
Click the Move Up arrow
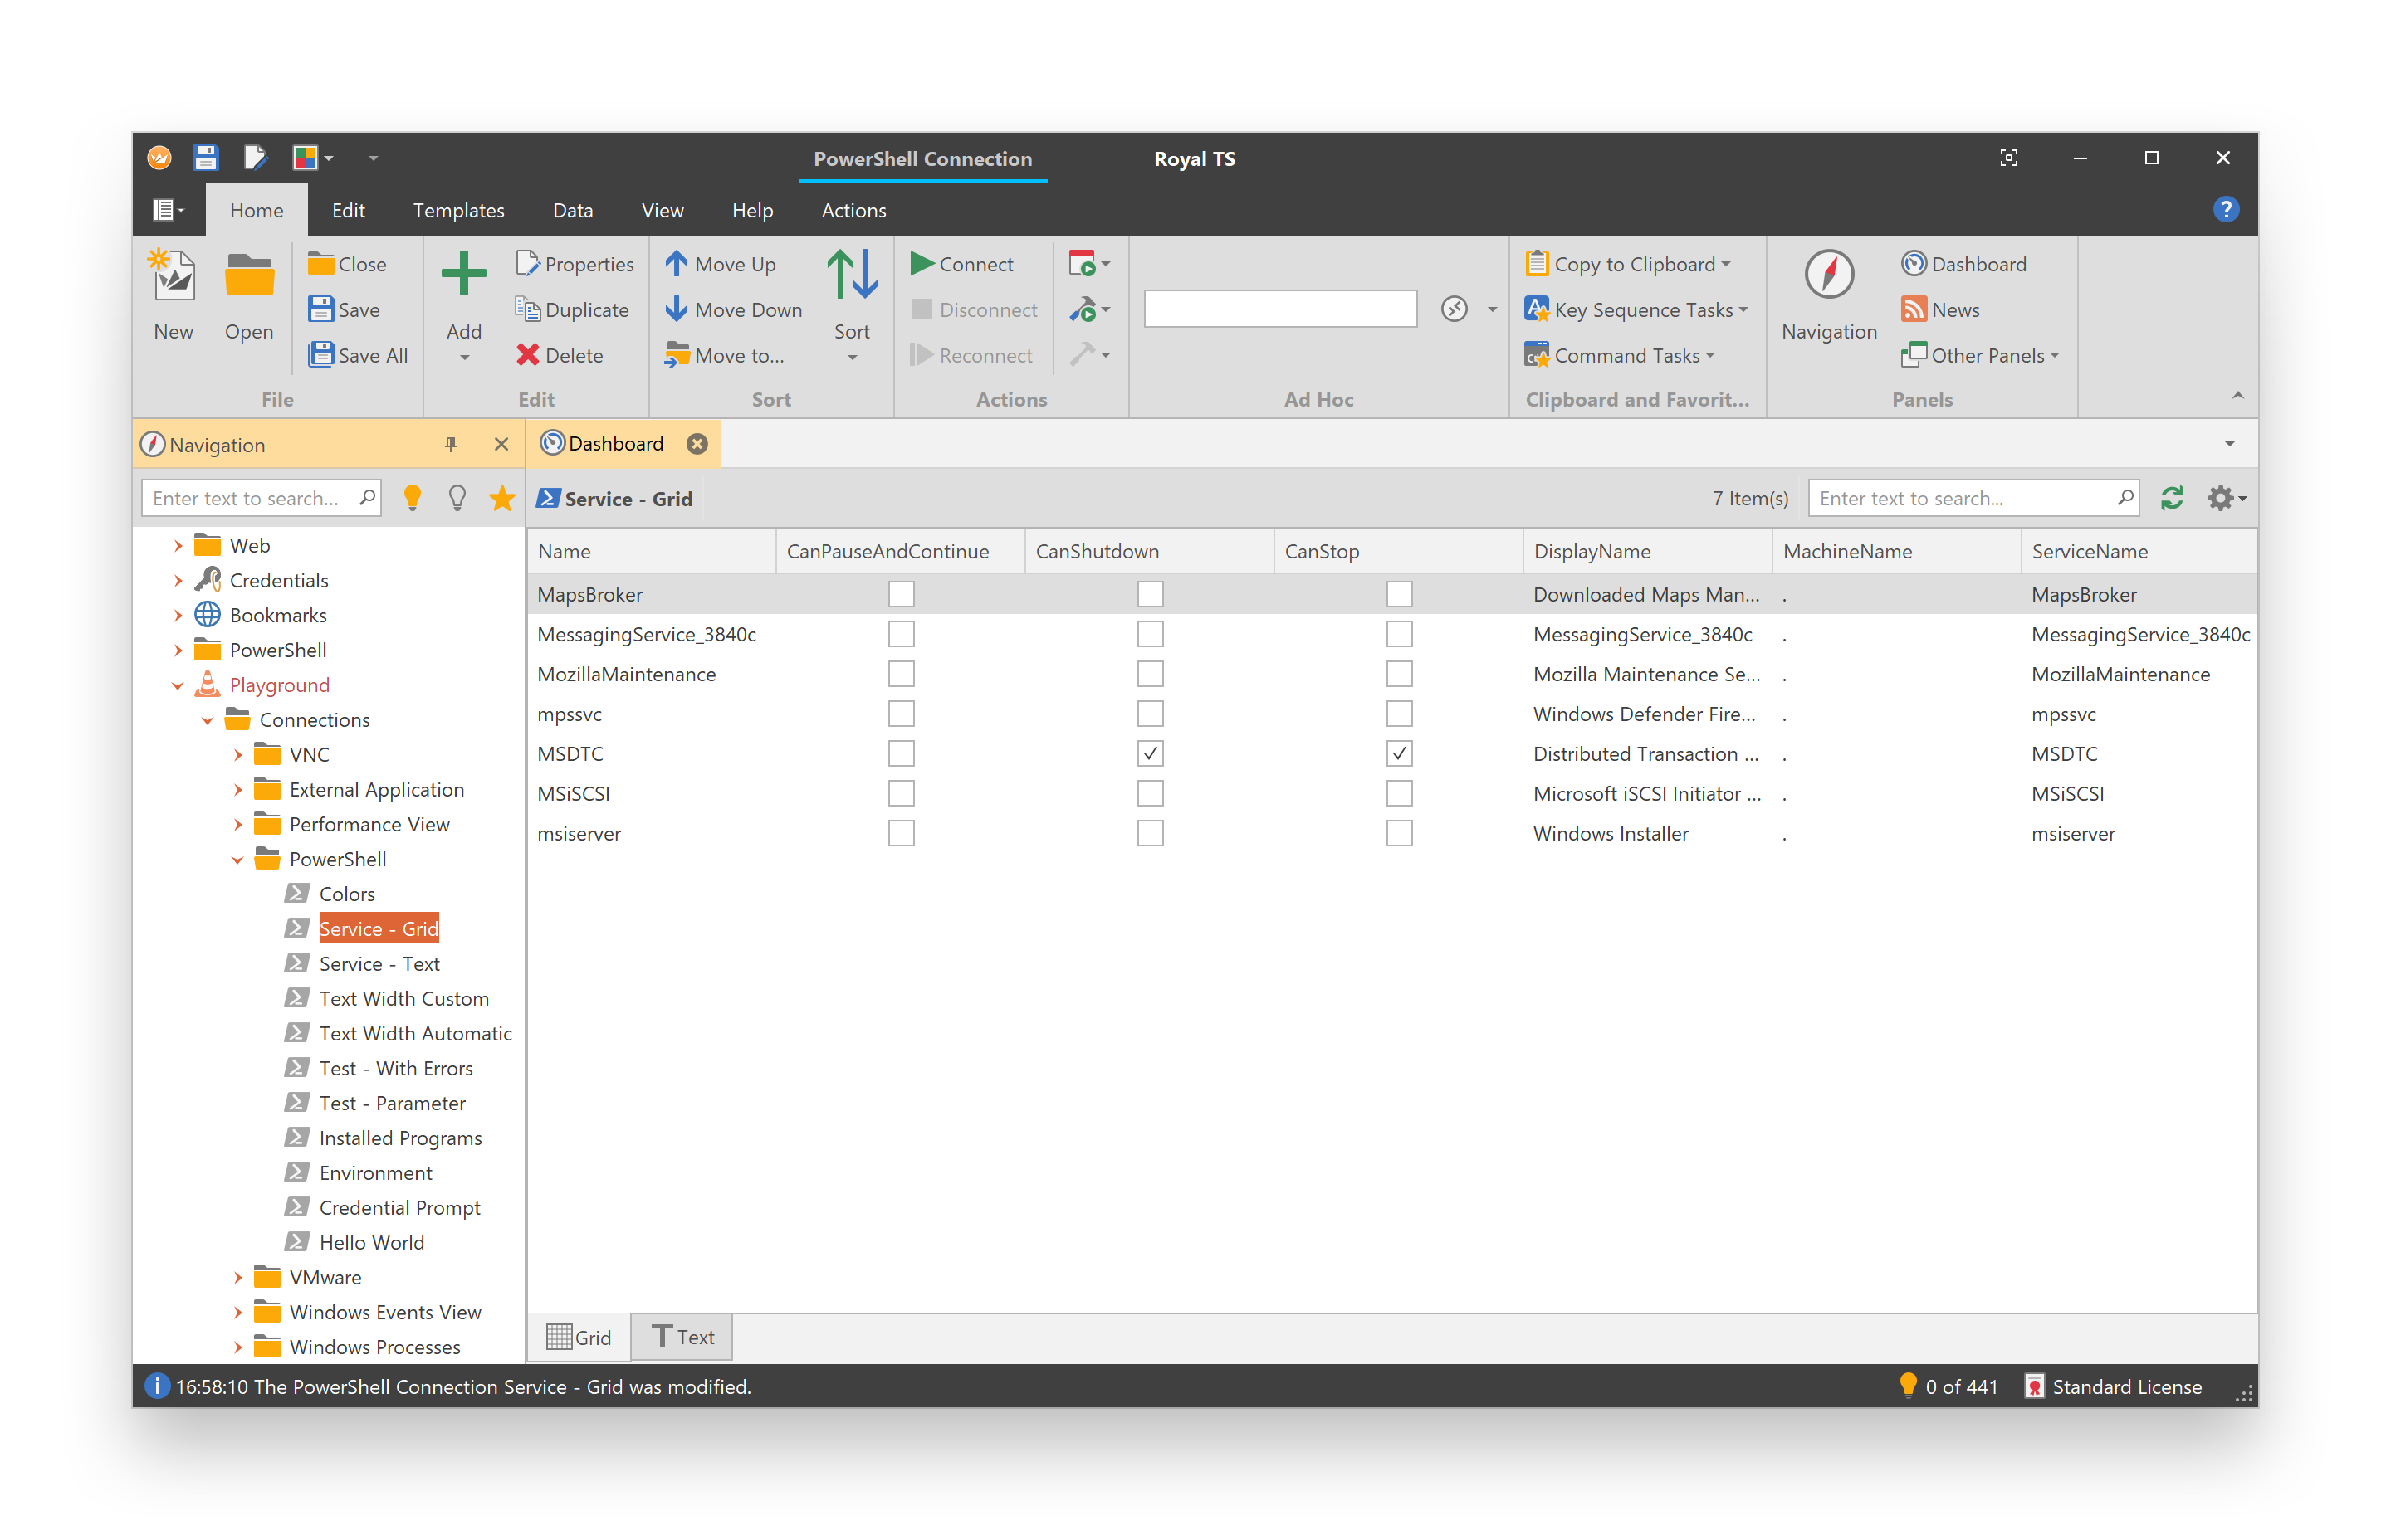[677, 264]
